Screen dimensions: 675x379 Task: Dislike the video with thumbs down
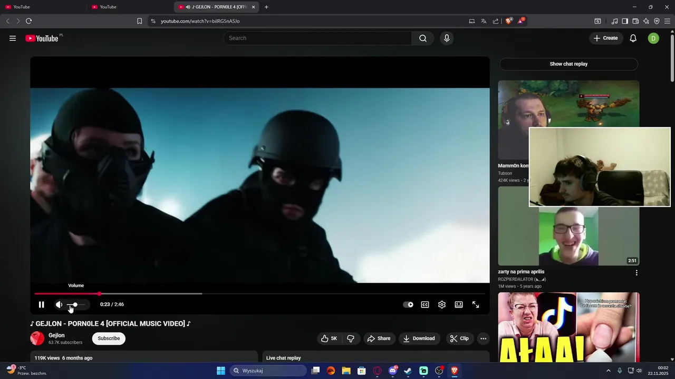pos(351,338)
